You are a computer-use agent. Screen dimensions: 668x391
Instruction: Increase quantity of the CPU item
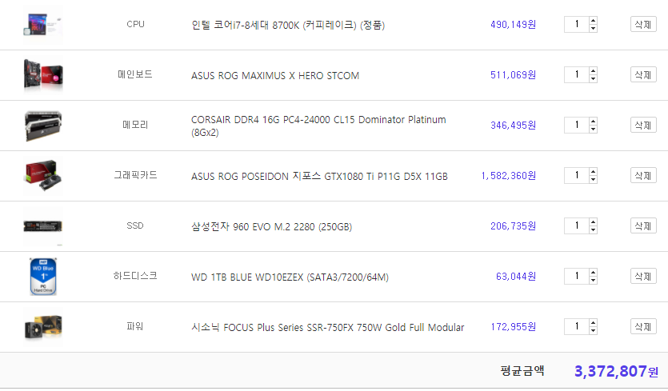tap(593, 21)
